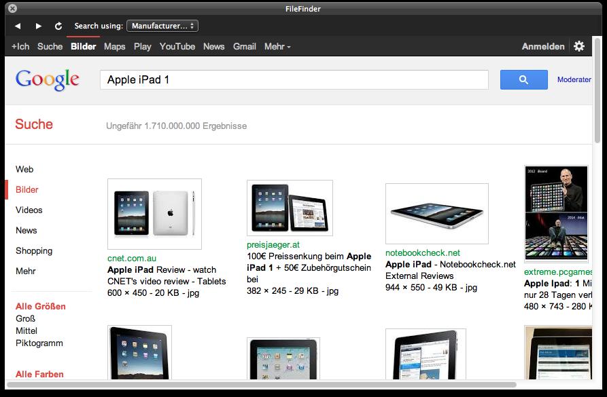This screenshot has height=397, width=607.
Task: Open Gmail from the top bar
Action: tap(244, 46)
